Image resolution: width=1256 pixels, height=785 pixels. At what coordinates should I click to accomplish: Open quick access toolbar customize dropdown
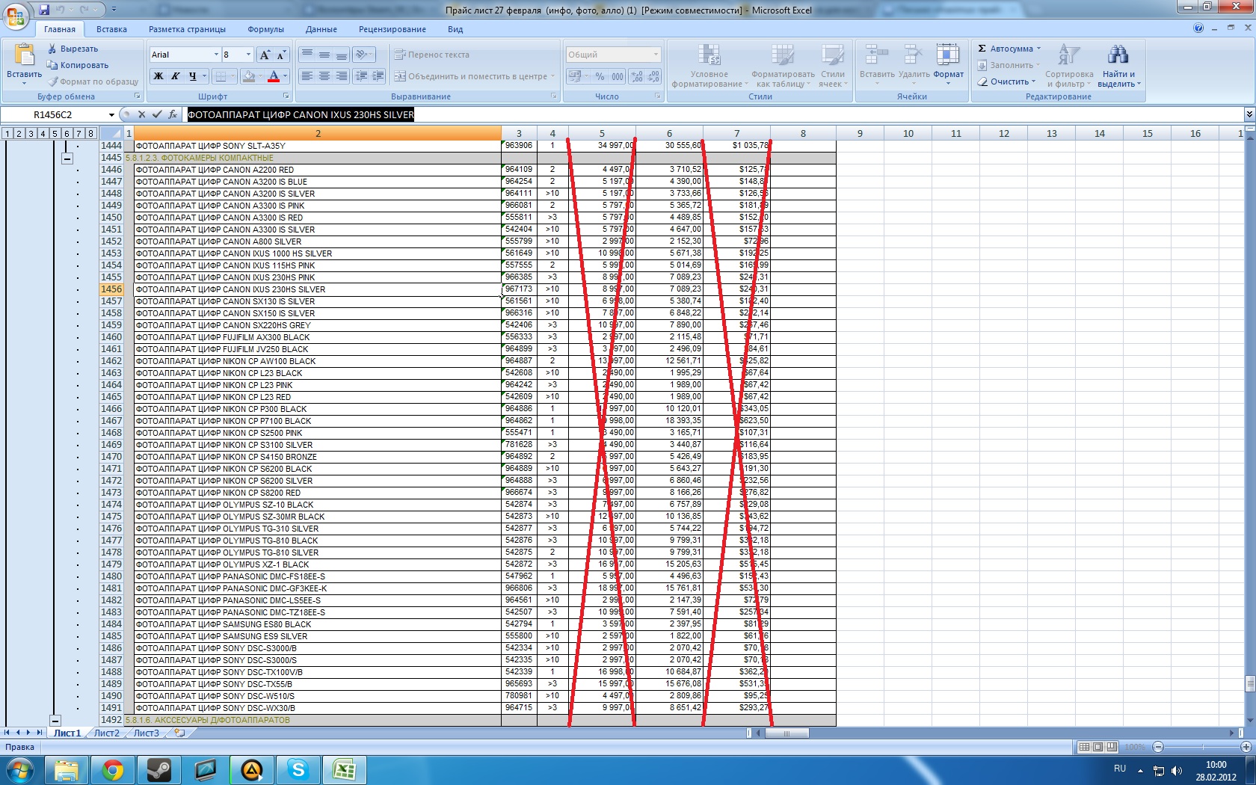(114, 10)
